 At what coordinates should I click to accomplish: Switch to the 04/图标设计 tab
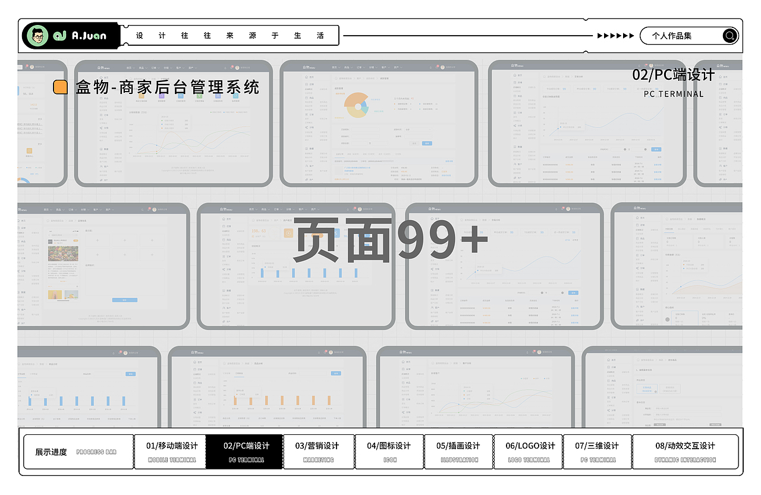coord(389,451)
